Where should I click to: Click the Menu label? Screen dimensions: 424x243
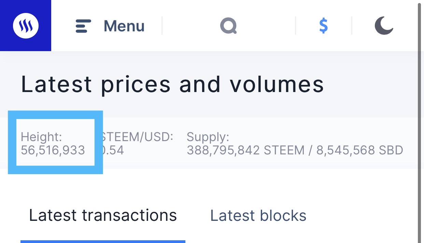pos(124,26)
